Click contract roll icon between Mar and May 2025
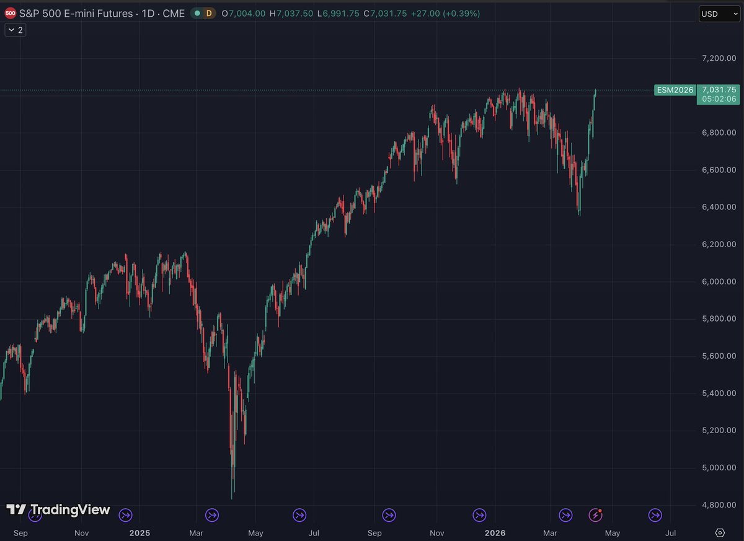 [213, 514]
